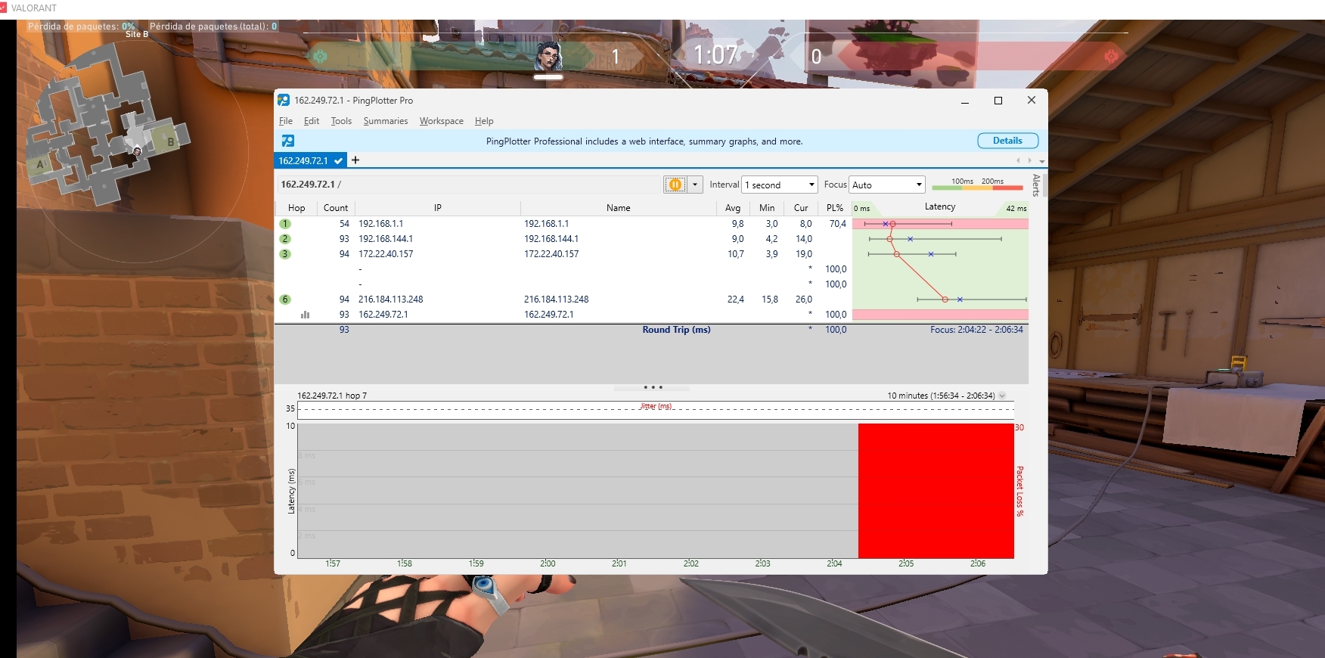Pause tracing with the orange pause button
This screenshot has height=658, width=1325.
click(675, 185)
